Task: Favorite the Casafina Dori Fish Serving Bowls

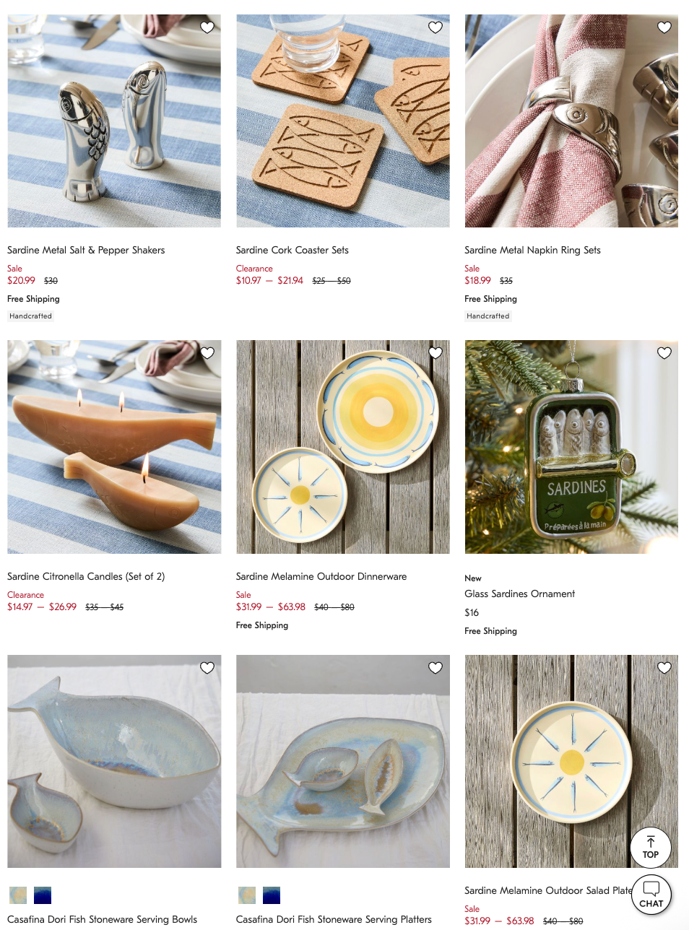Action: pyautogui.click(x=207, y=668)
